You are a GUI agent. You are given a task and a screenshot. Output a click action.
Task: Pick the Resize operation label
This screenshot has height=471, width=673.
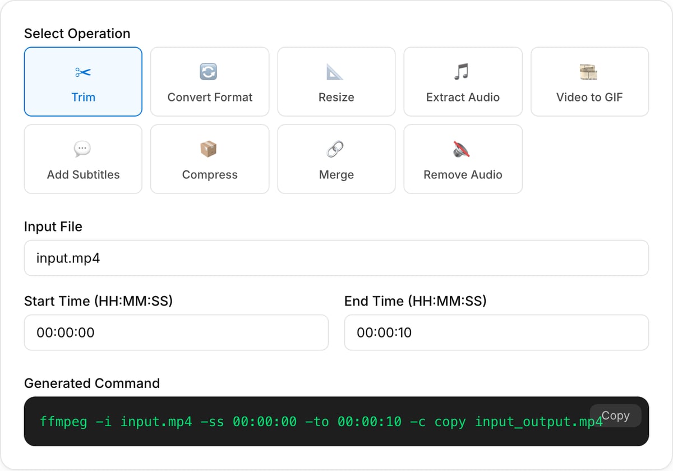tap(336, 97)
